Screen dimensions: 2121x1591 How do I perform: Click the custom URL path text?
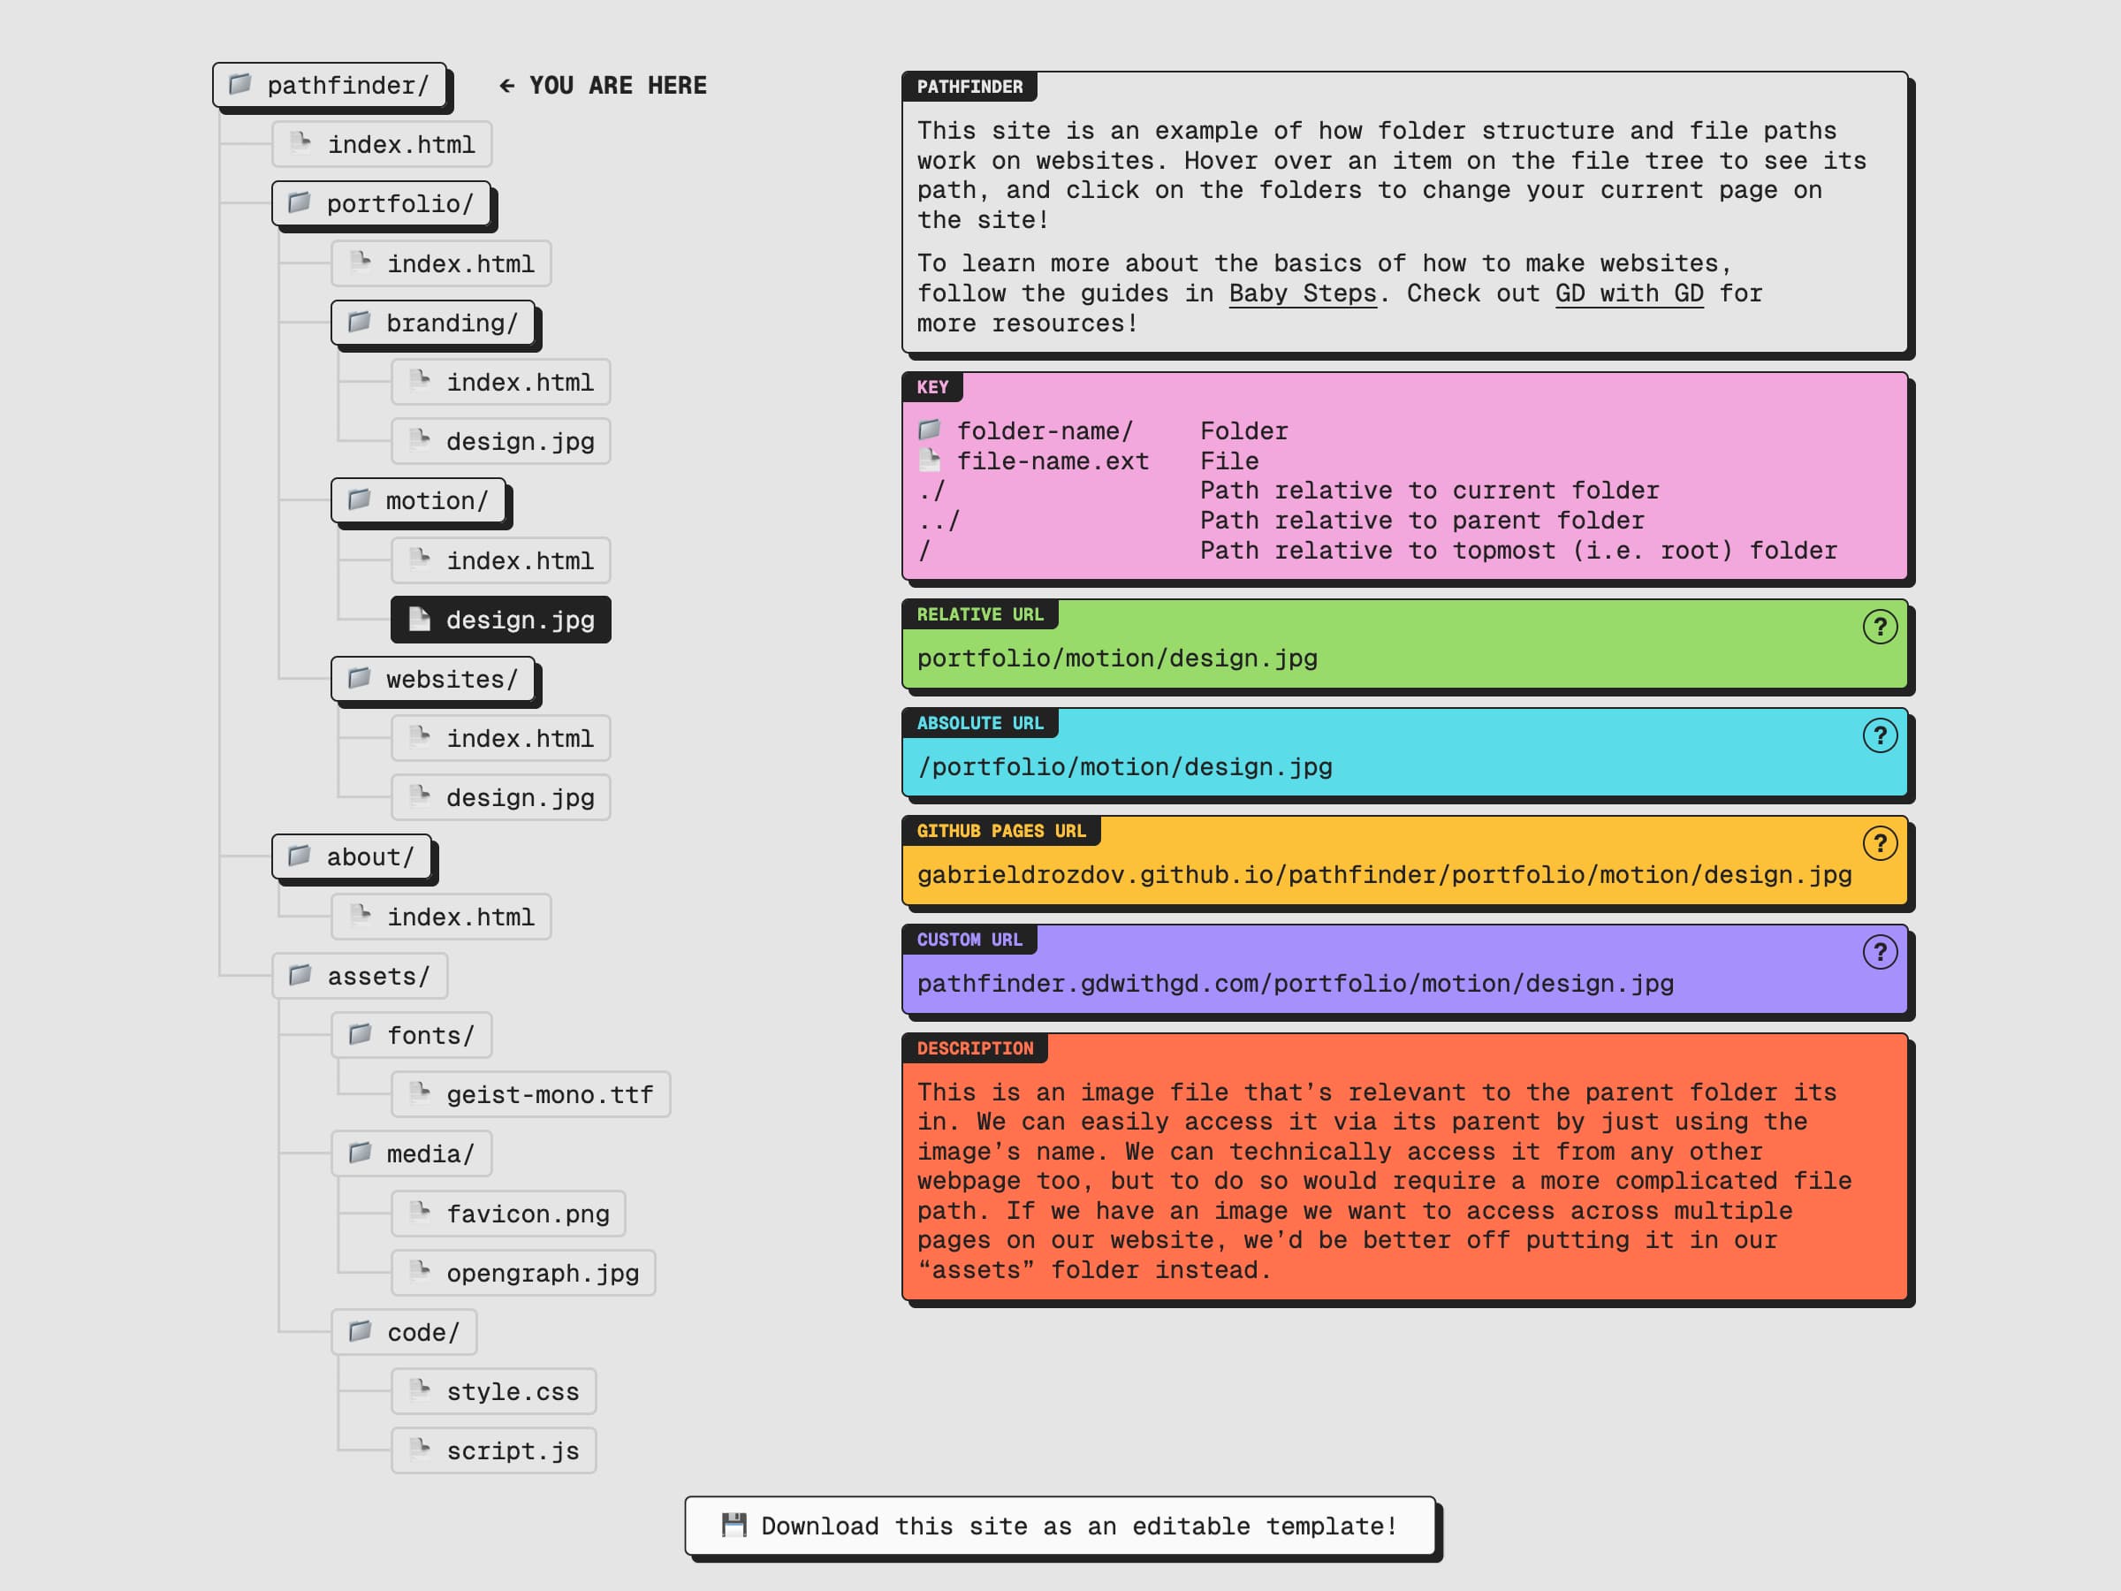pyautogui.click(x=1295, y=983)
